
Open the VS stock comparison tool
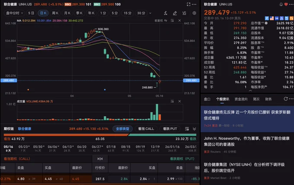(x=184, y=13)
